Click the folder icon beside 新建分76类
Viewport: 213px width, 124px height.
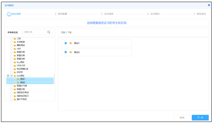tap(15, 86)
